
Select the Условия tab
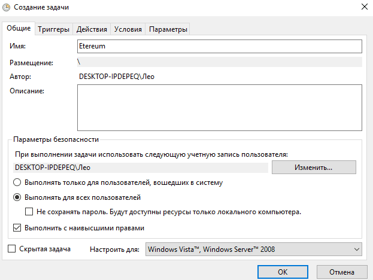pos(128,29)
